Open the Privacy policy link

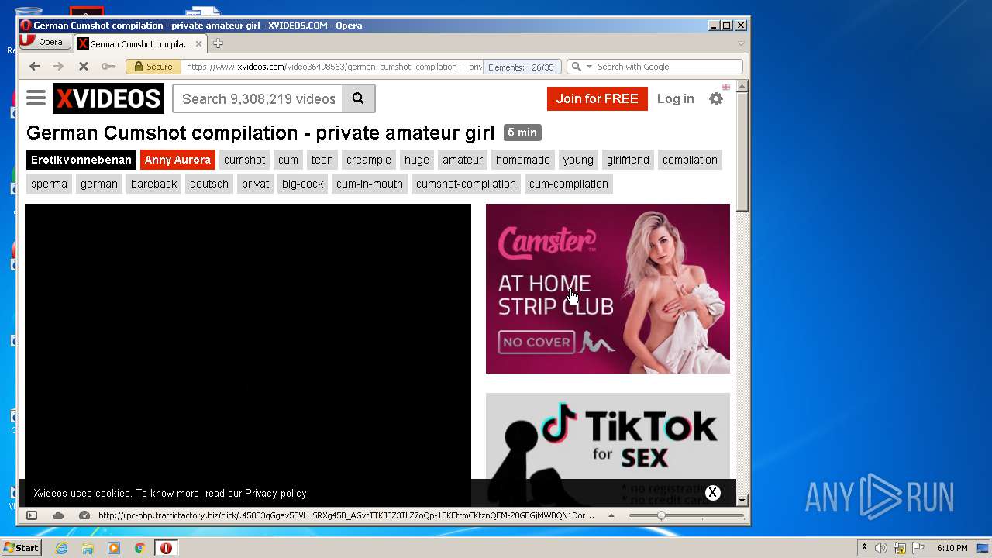pyautogui.click(x=276, y=493)
